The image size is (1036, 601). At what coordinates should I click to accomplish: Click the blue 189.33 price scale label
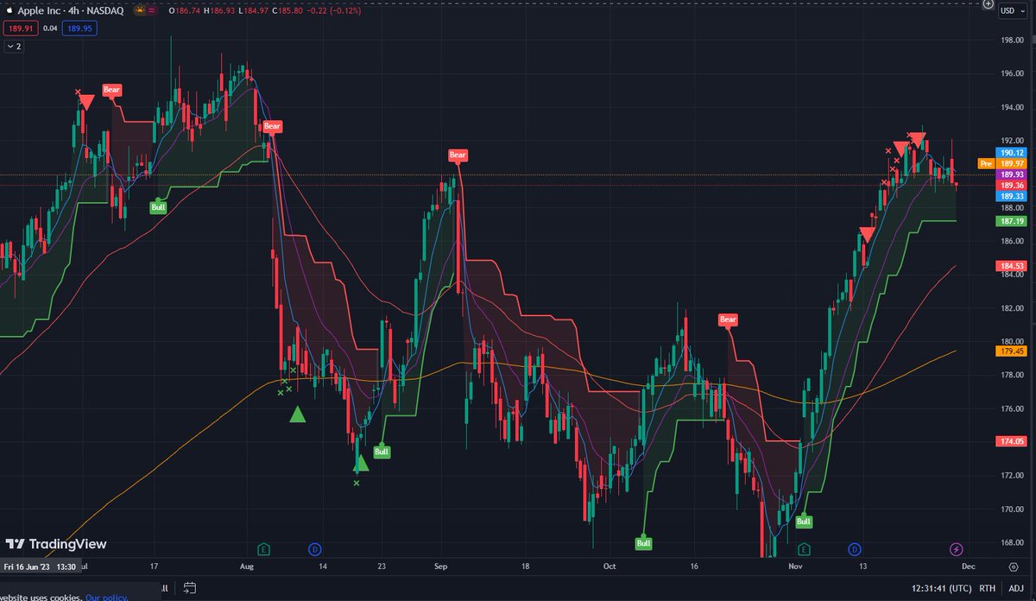(x=1012, y=197)
